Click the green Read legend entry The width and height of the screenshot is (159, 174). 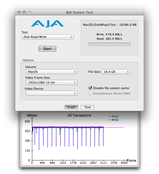[x=113, y=116]
